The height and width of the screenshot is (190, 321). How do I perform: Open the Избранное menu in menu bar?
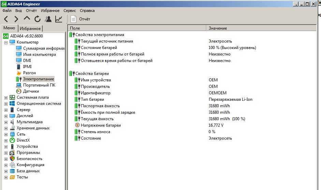click(50, 11)
